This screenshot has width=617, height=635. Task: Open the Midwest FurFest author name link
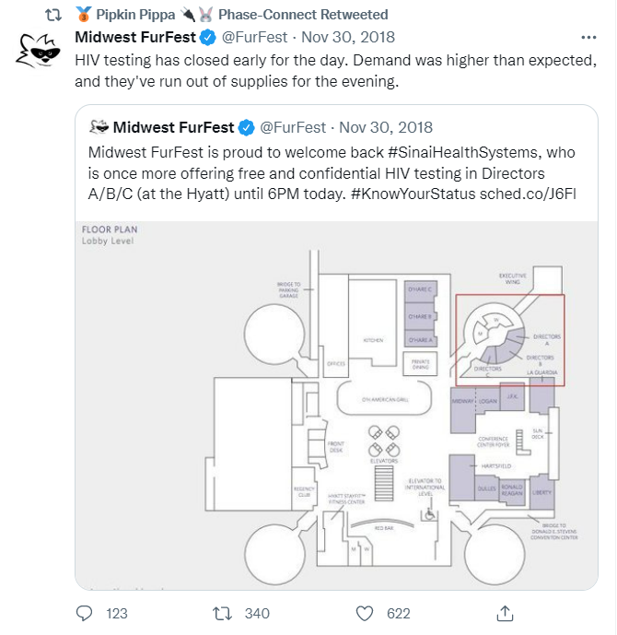[135, 38]
